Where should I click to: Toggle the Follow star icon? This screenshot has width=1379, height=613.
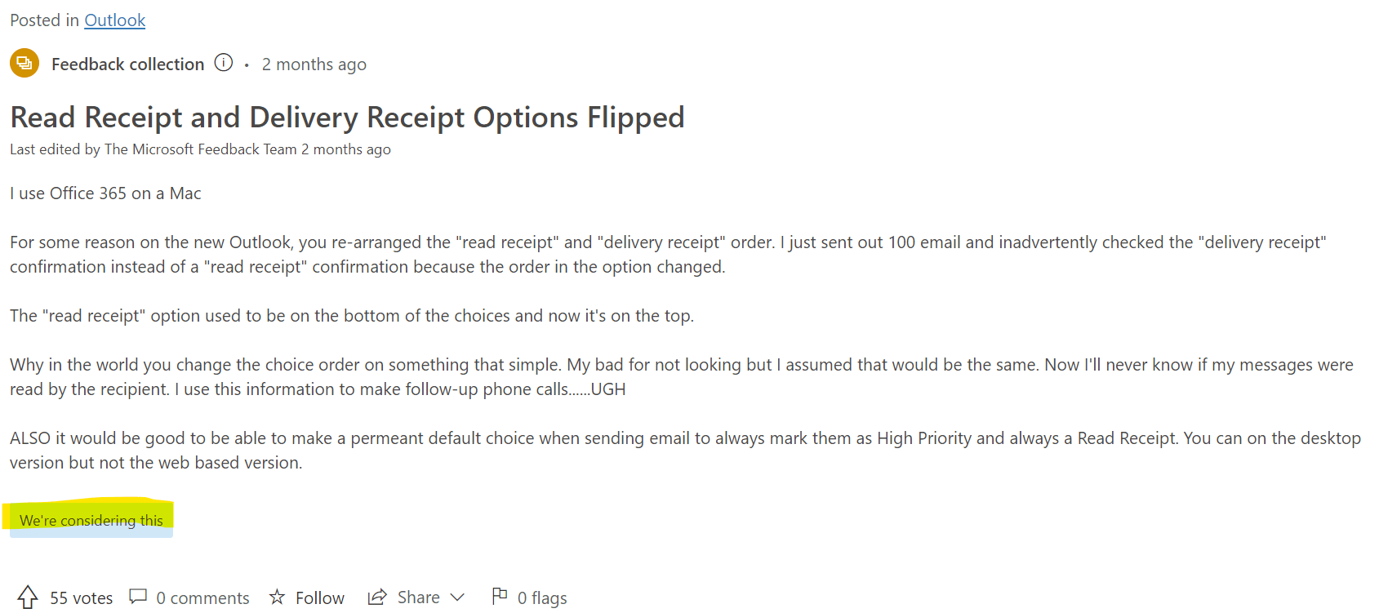[x=278, y=597]
